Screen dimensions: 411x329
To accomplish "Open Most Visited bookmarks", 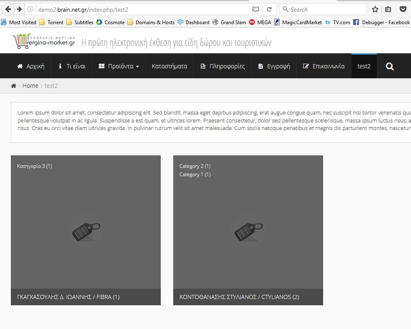I will click(x=19, y=22).
